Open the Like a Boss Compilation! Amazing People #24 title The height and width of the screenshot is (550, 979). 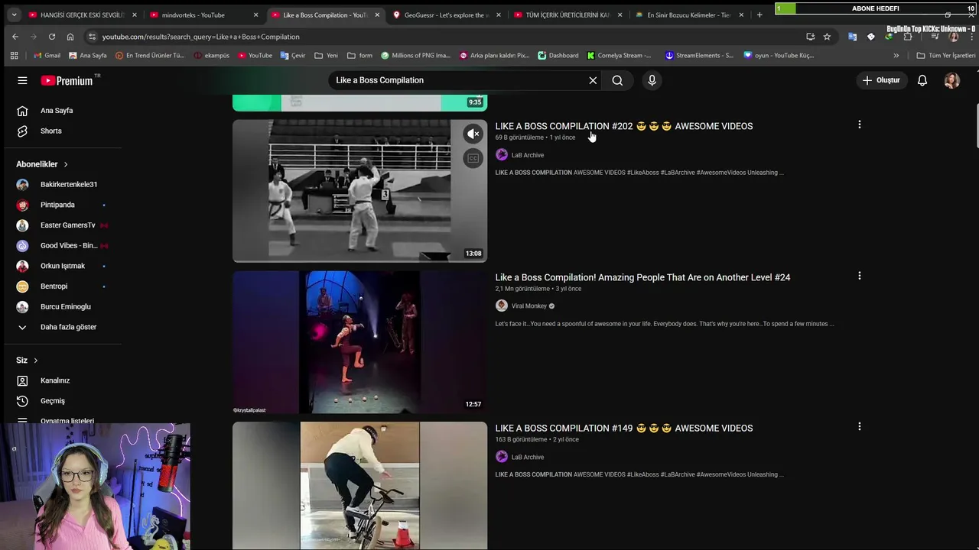point(642,277)
